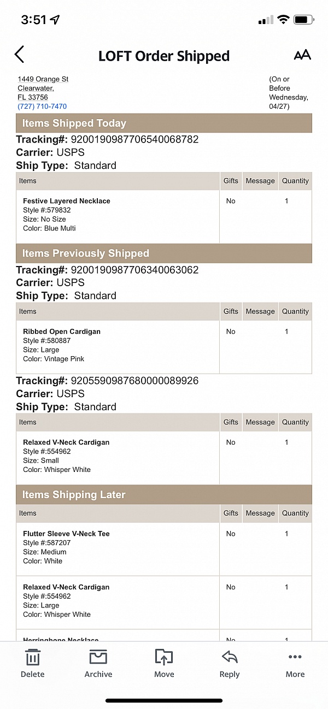Tap tracking number ending 63062
Image resolution: width=328 pixels, height=709 pixels.
[x=134, y=270]
